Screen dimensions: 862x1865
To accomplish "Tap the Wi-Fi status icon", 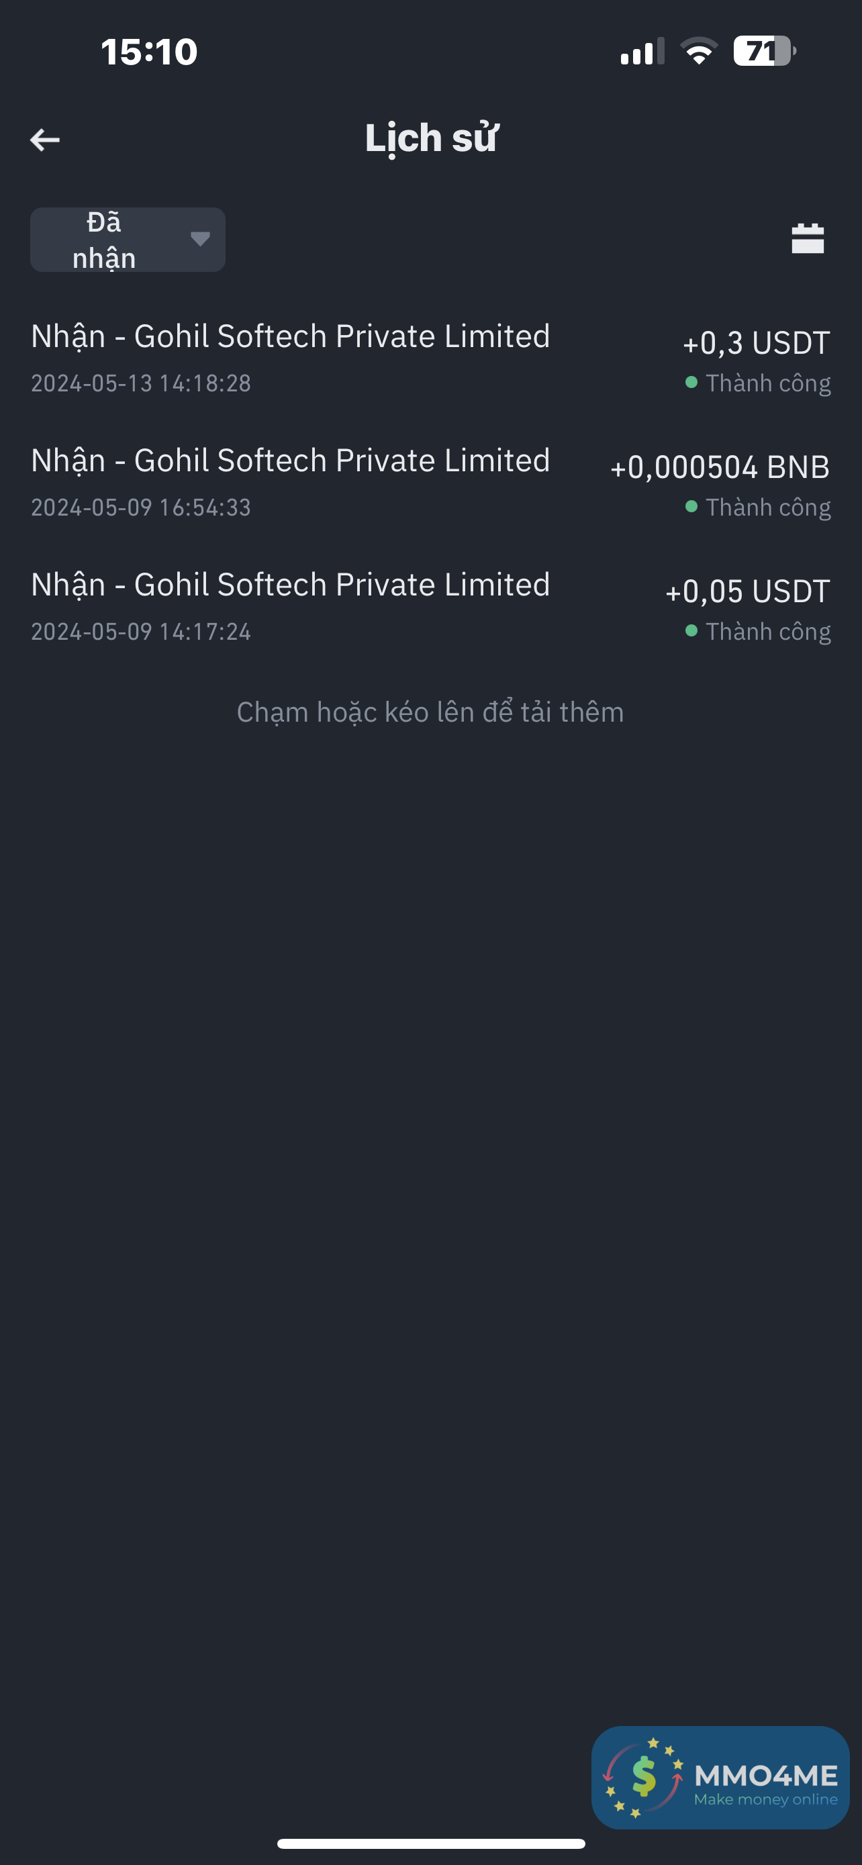I will tap(698, 52).
